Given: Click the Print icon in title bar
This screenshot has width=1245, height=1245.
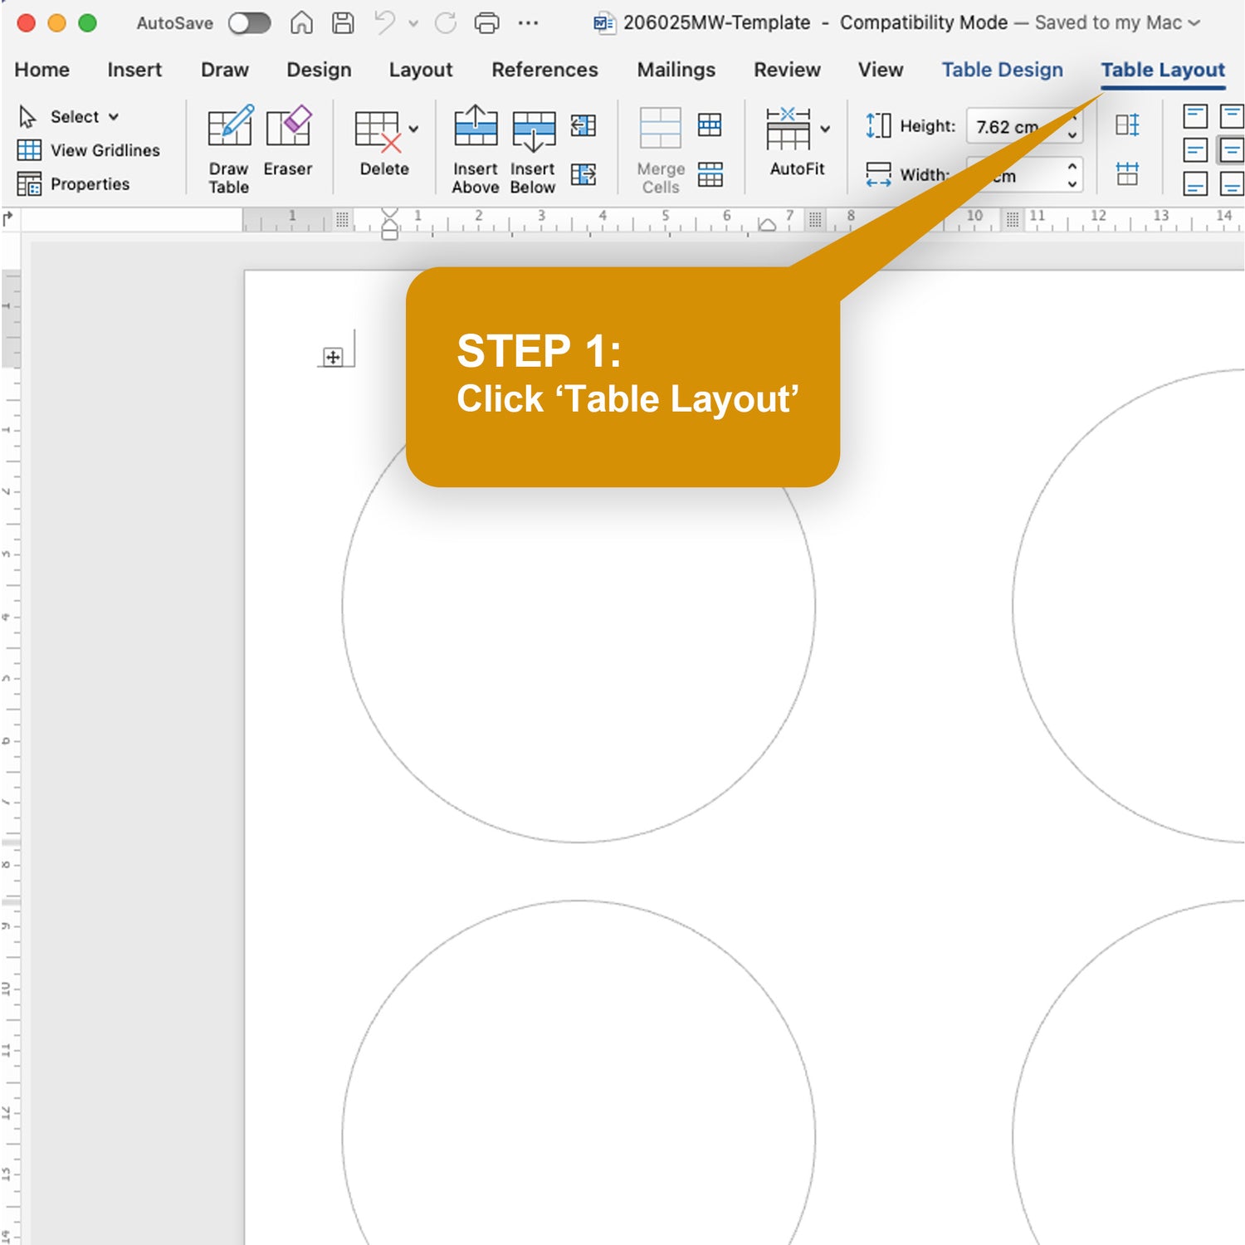Looking at the screenshot, I should (x=486, y=23).
